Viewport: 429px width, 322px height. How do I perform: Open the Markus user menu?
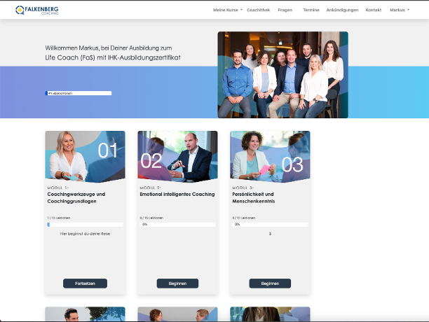(399, 10)
